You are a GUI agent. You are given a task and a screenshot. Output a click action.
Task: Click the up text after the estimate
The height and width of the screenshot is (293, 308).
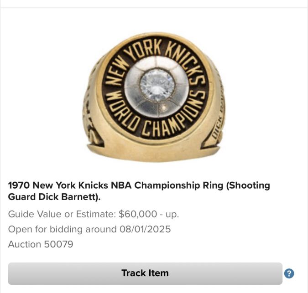click(x=172, y=214)
